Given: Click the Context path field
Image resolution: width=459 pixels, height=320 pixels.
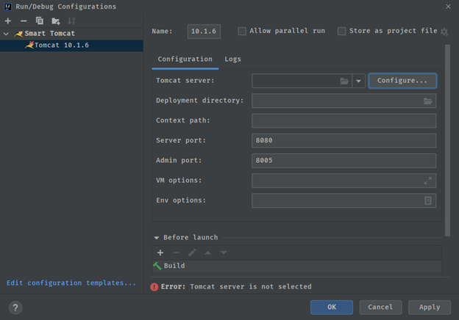Looking at the screenshot, I should (344, 120).
